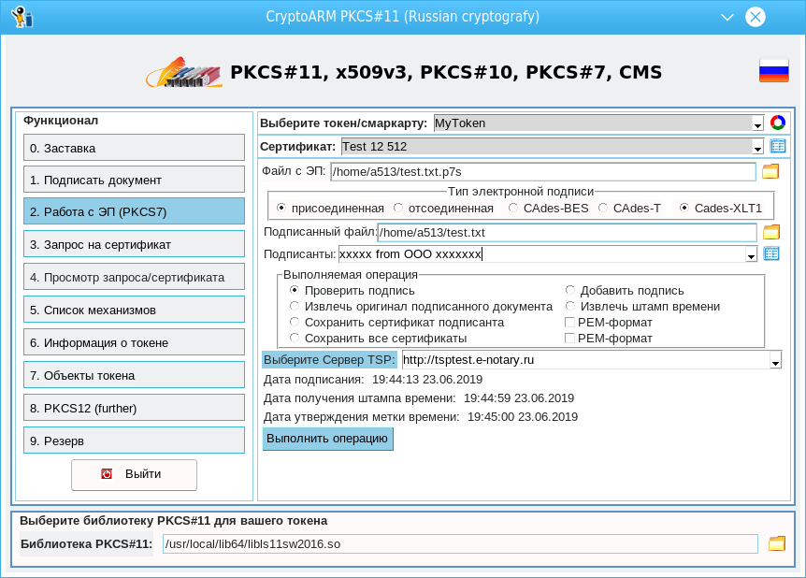This screenshot has height=578, width=806.
Task: Open 8. PKCS12 (further) section
Action: [x=134, y=409]
